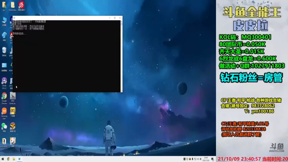
Task: Launch the yellow YY voice mascot shortcut
Action: click(13, 112)
